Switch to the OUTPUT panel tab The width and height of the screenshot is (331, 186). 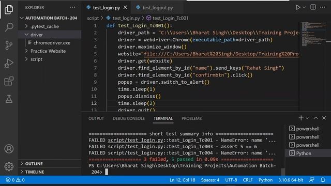tap(96, 118)
